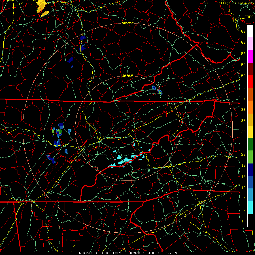Click the K FT units label
Screen dimensions: 255x255
[x=239, y=20]
